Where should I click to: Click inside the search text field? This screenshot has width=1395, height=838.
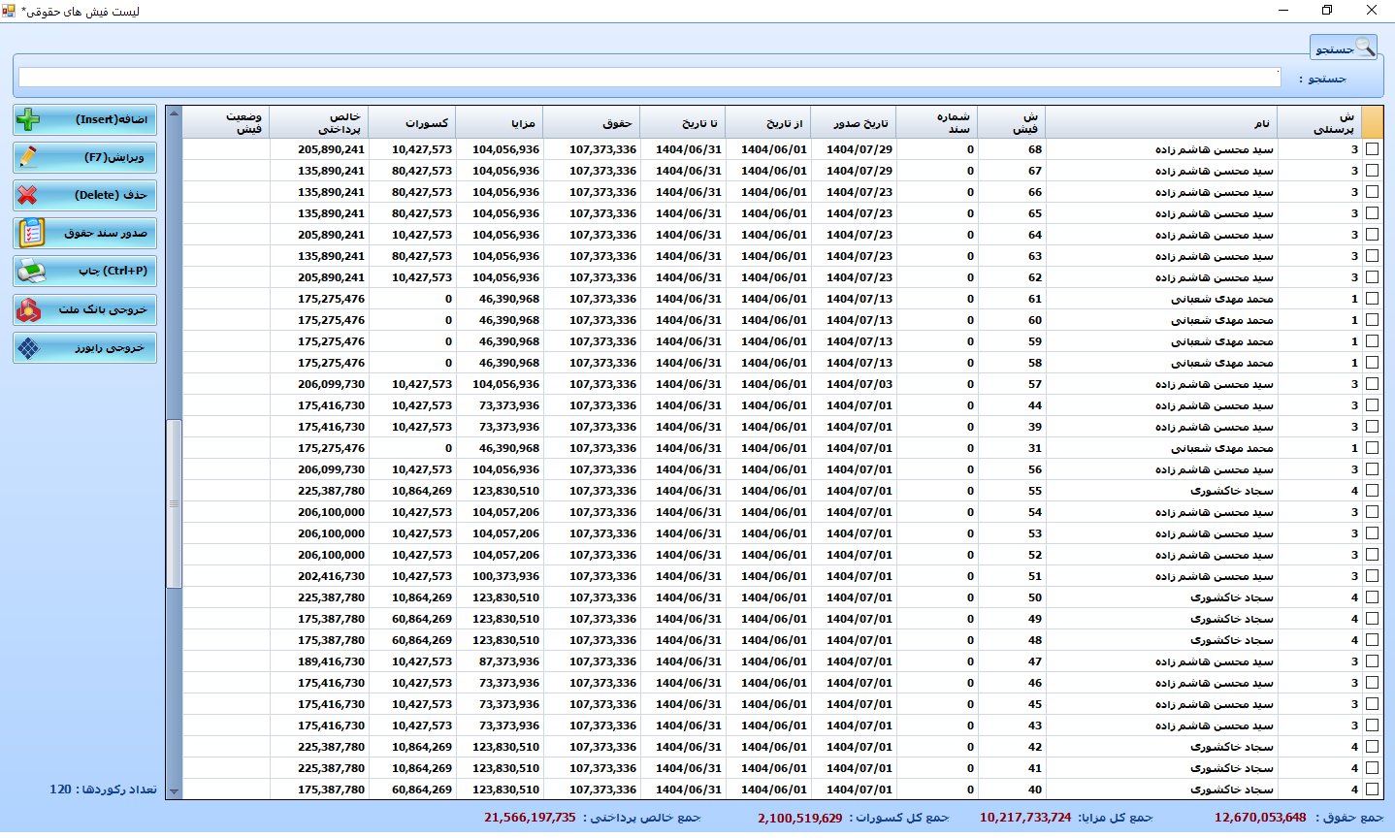tap(648, 78)
